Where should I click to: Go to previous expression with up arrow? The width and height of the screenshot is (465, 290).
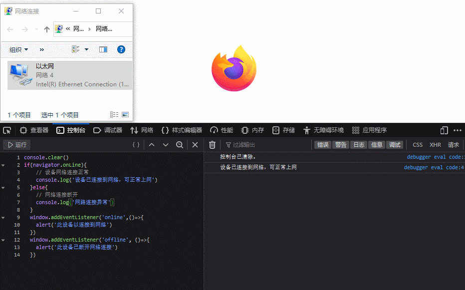coord(152,145)
